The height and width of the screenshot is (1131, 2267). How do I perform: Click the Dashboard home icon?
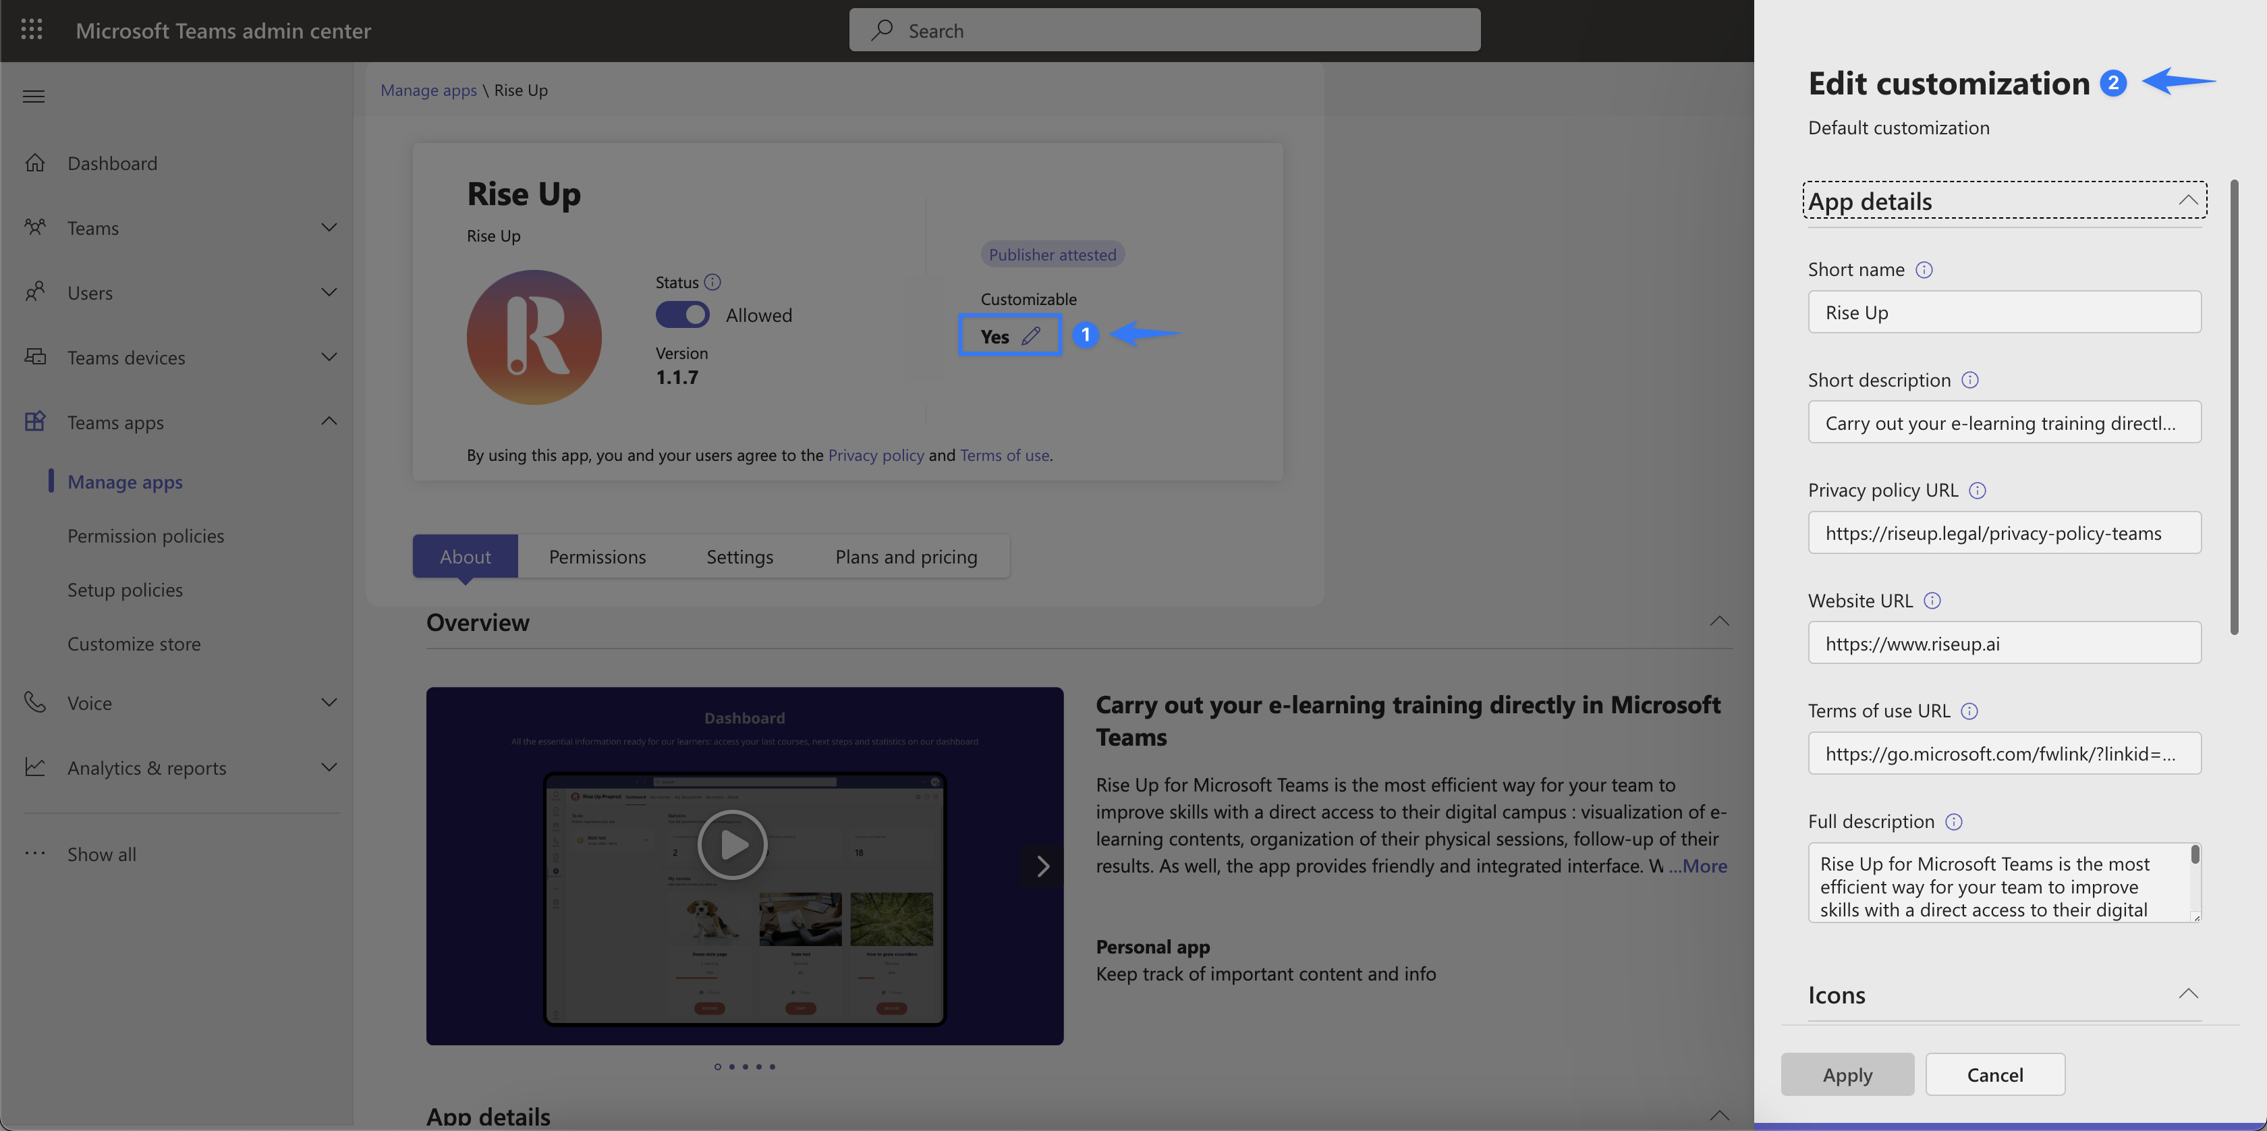(x=35, y=163)
